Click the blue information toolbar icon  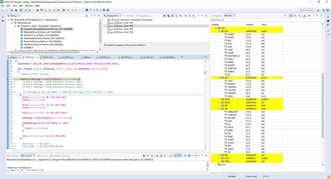87,10
